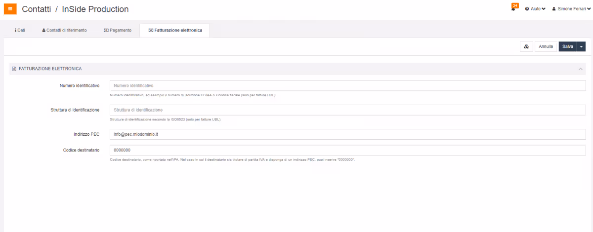Switch to the Dati tab
This screenshot has height=232, width=593.
pos(20,31)
